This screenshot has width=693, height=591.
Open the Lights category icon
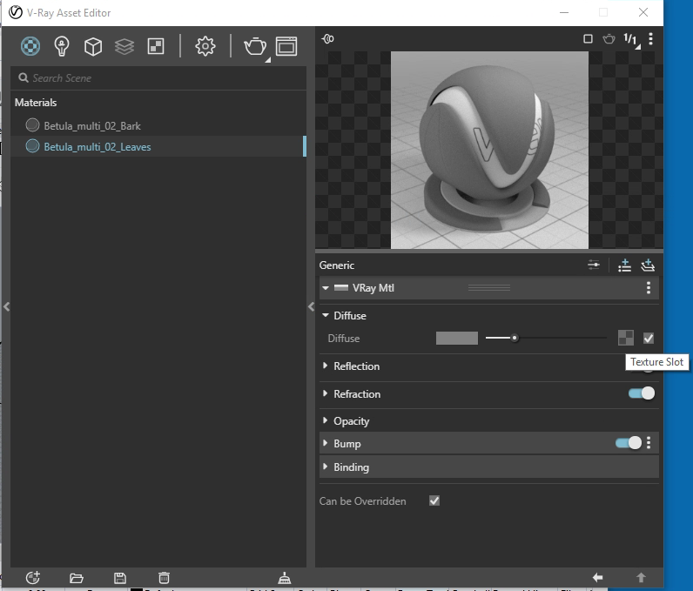point(61,46)
